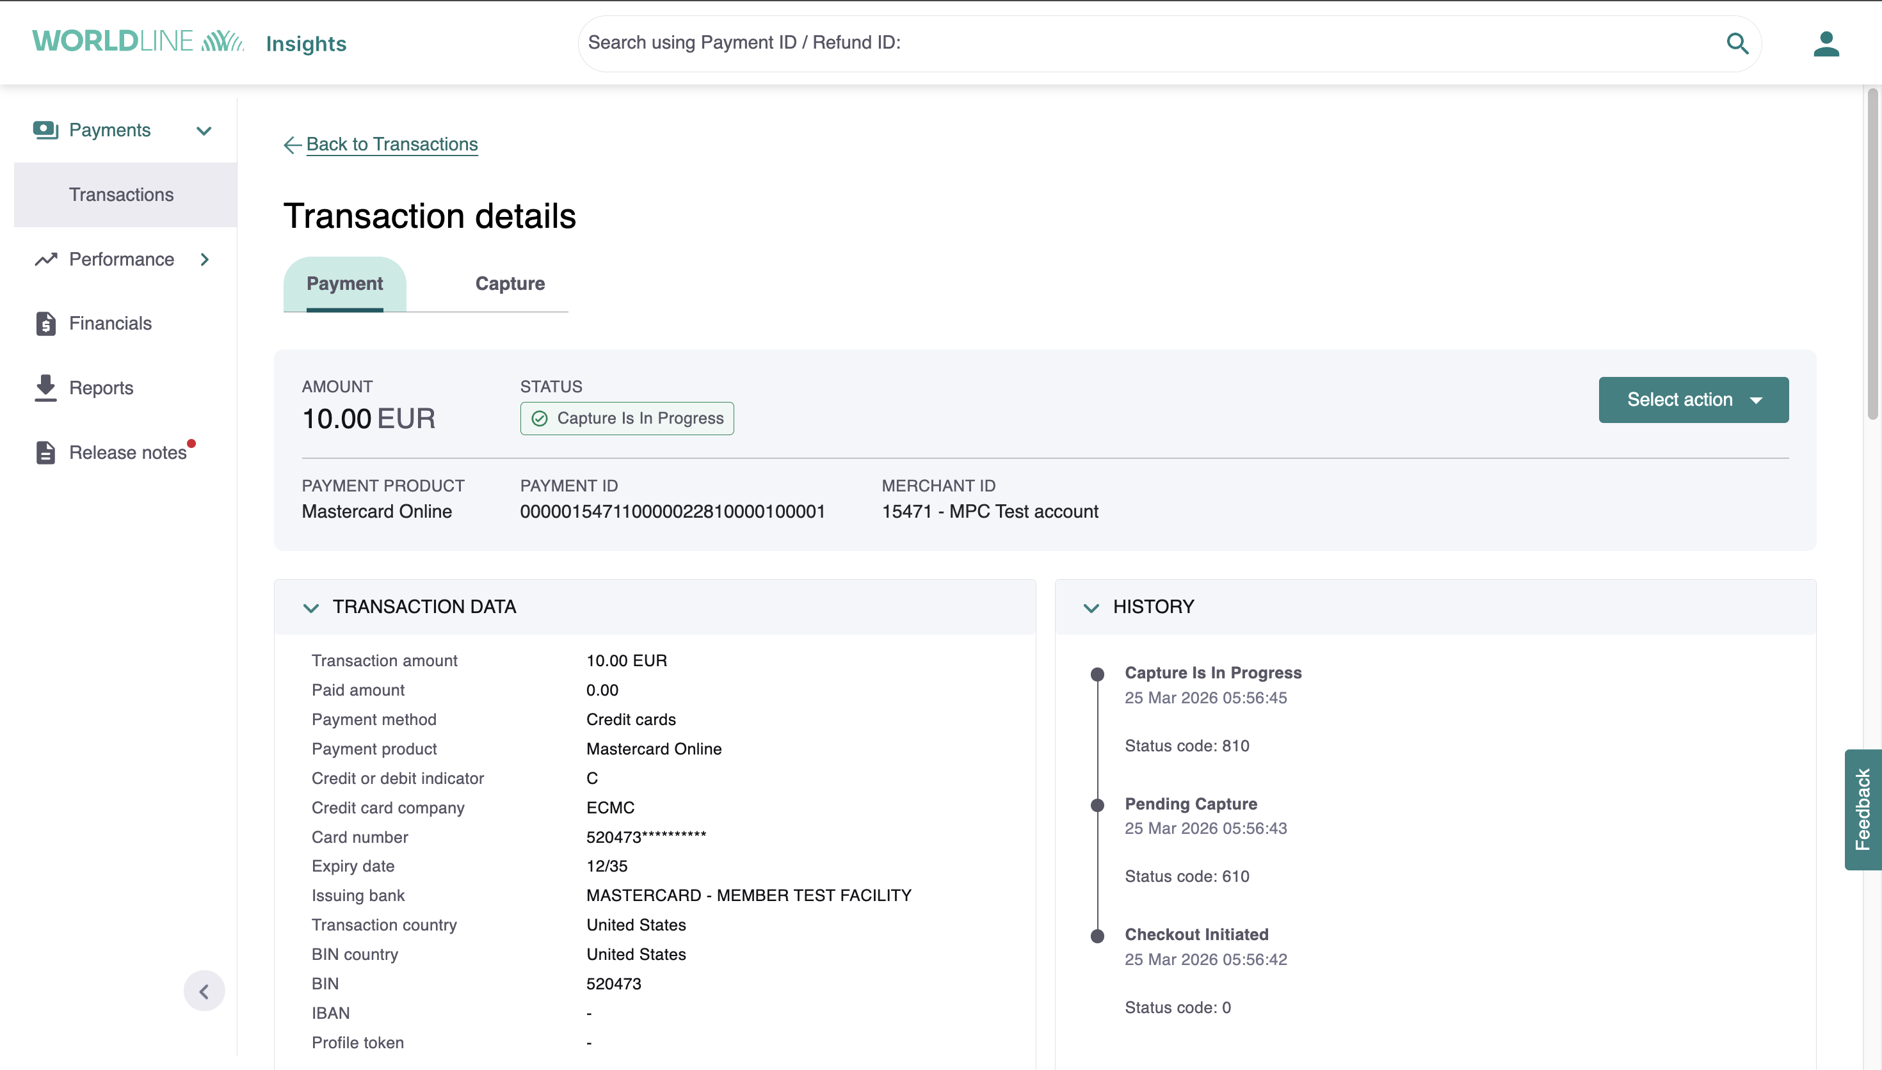Select the Status code: 610 text
The image size is (1882, 1070).
(x=1187, y=877)
